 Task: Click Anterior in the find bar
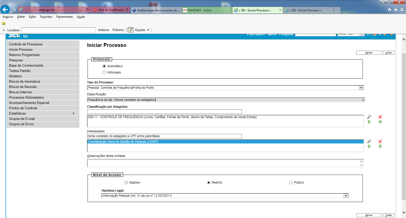[x=104, y=30]
